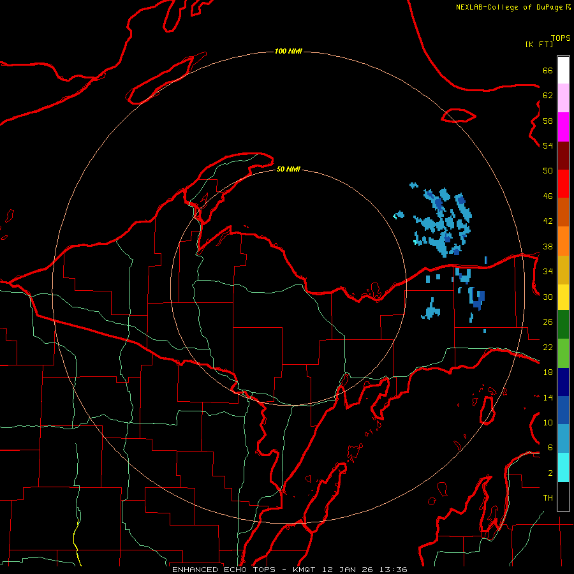
Task: Click the legend value '54'
Action: click(548, 145)
